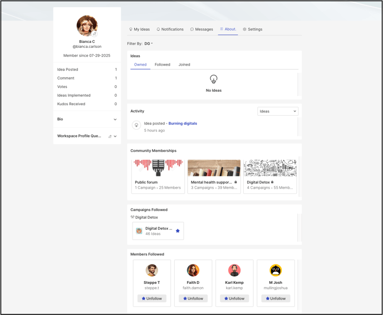Click the Idea Posted stat row

coord(87,70)
